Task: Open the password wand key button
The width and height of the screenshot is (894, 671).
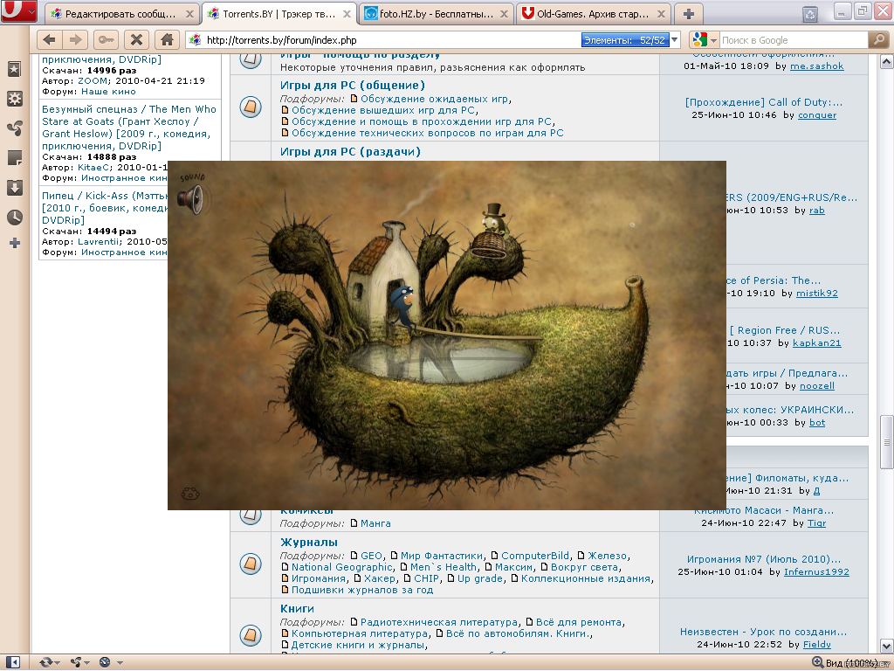Action: [106, 40]
